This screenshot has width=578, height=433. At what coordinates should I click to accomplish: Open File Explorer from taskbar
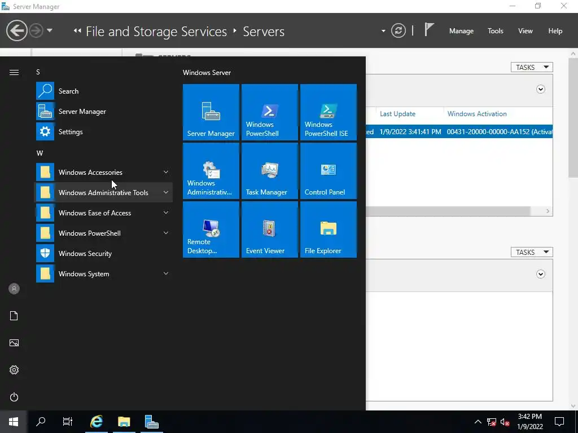click(x=124, y=422)
